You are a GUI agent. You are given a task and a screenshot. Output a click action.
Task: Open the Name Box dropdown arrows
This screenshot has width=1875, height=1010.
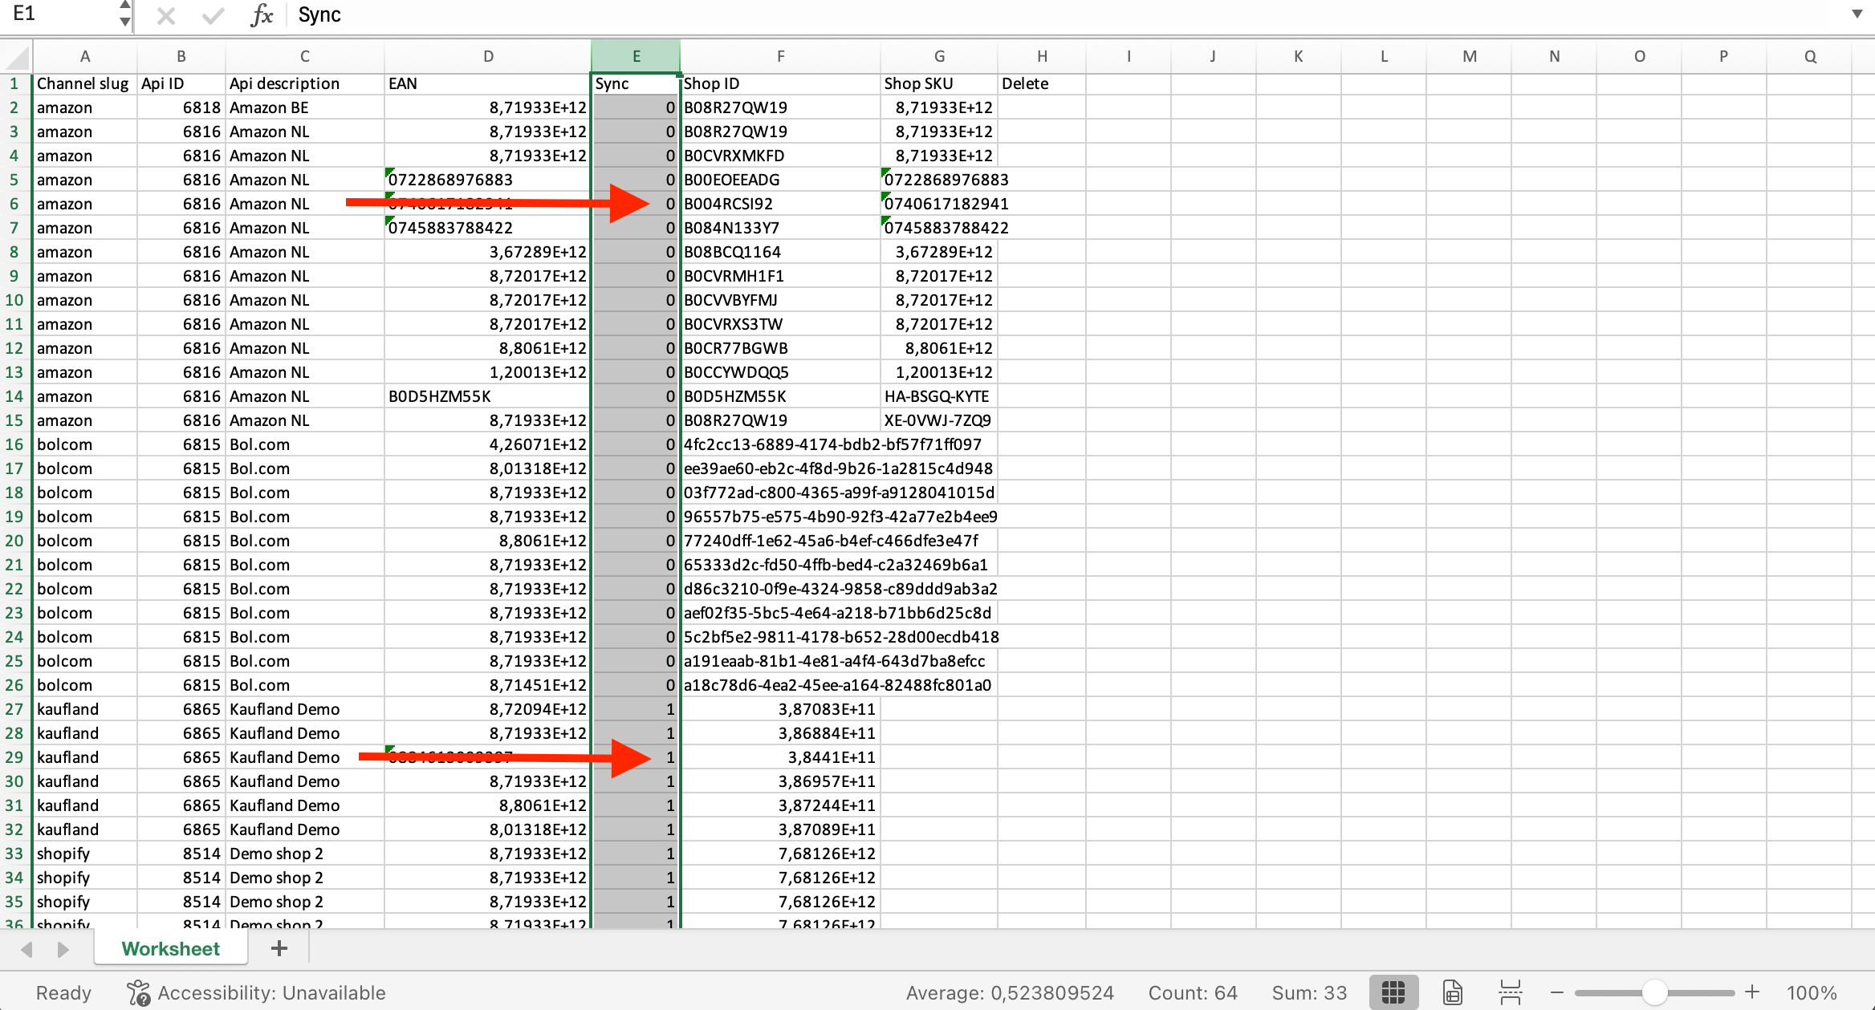coord(124,14)
